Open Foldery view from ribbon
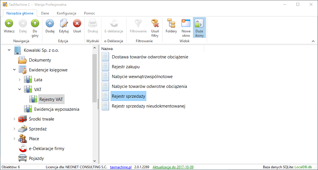This screenshot has height=170, width=318. [171, 23]
